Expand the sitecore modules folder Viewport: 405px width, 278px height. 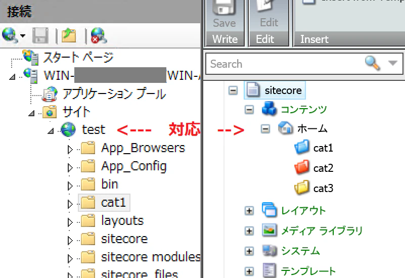(70, 258)
